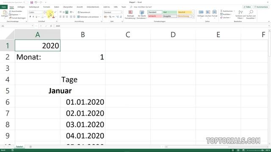Click the Undo arrow icon
Viewport: 271px width, 152px height.
(36, 3)
